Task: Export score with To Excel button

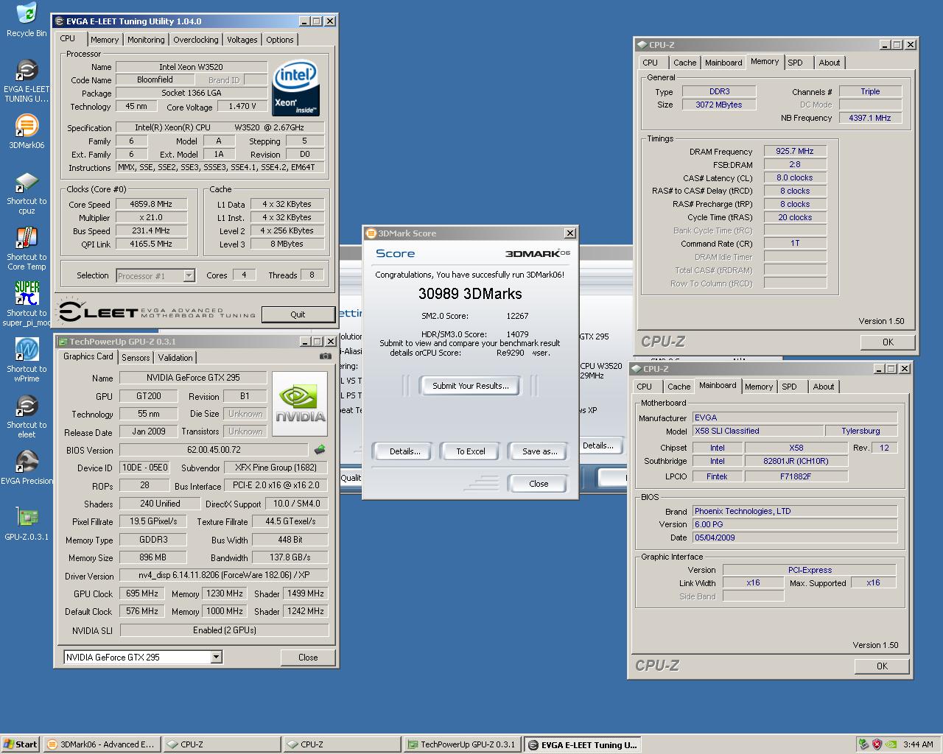Action: coord(471,451)
